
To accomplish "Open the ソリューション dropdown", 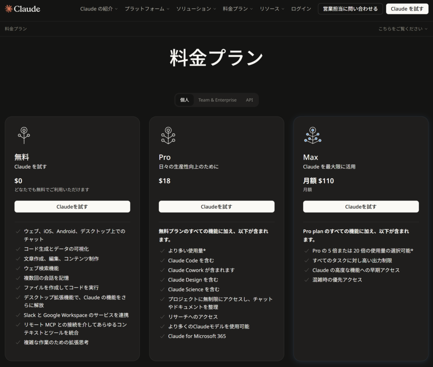I will (x=196, y=9).
